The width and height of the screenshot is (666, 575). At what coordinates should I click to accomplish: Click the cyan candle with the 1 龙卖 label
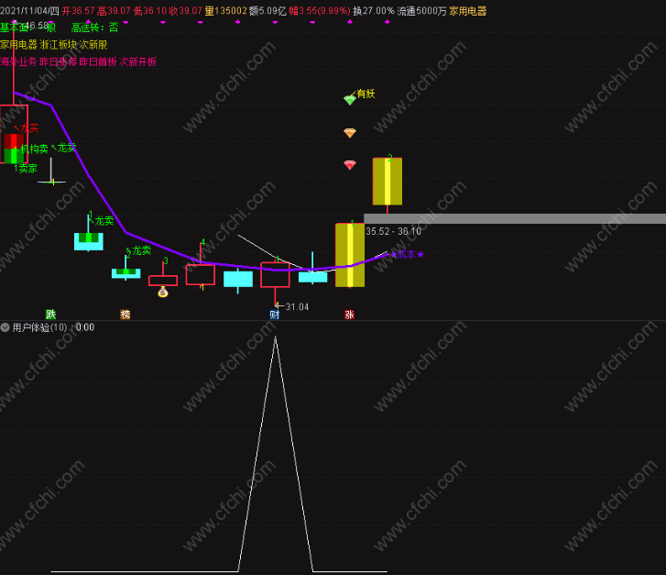tap(88, 241)
